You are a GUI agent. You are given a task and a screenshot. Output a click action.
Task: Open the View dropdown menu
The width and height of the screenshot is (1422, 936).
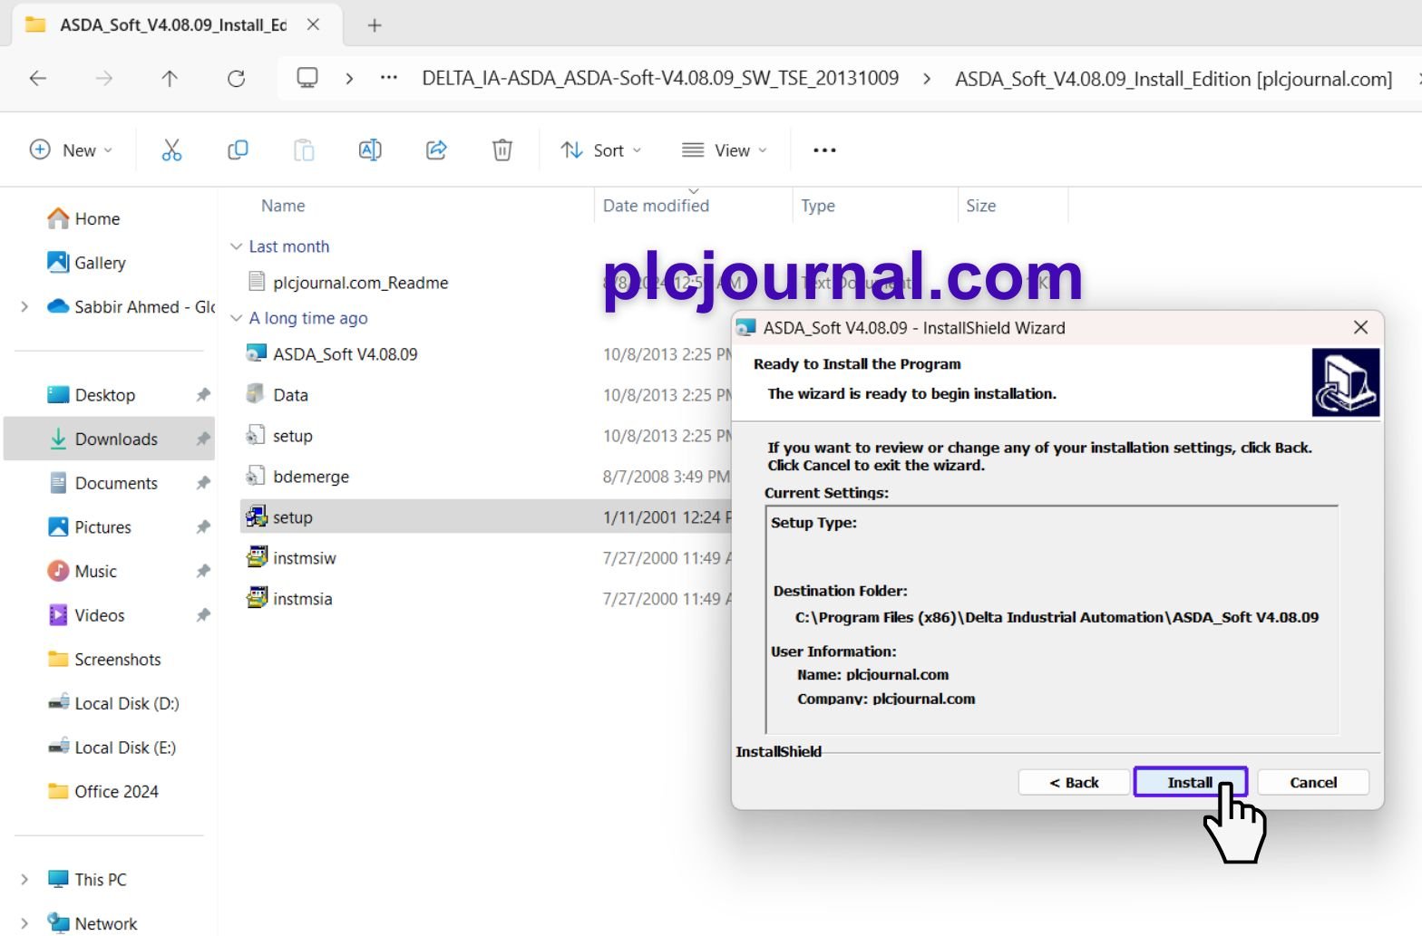pyautogui.click(x=724, y=150)
